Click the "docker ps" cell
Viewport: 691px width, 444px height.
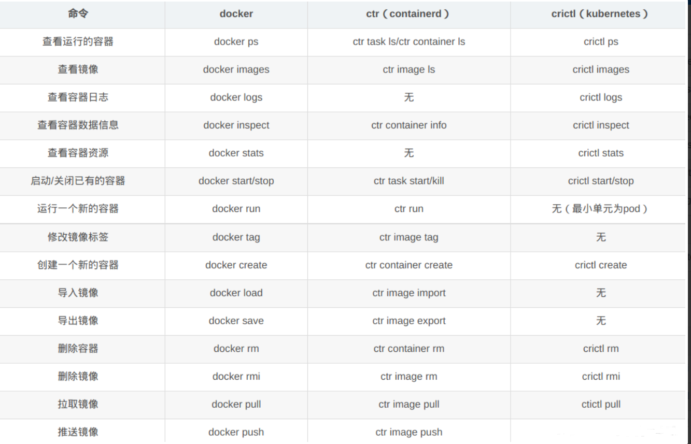point(236,42)
